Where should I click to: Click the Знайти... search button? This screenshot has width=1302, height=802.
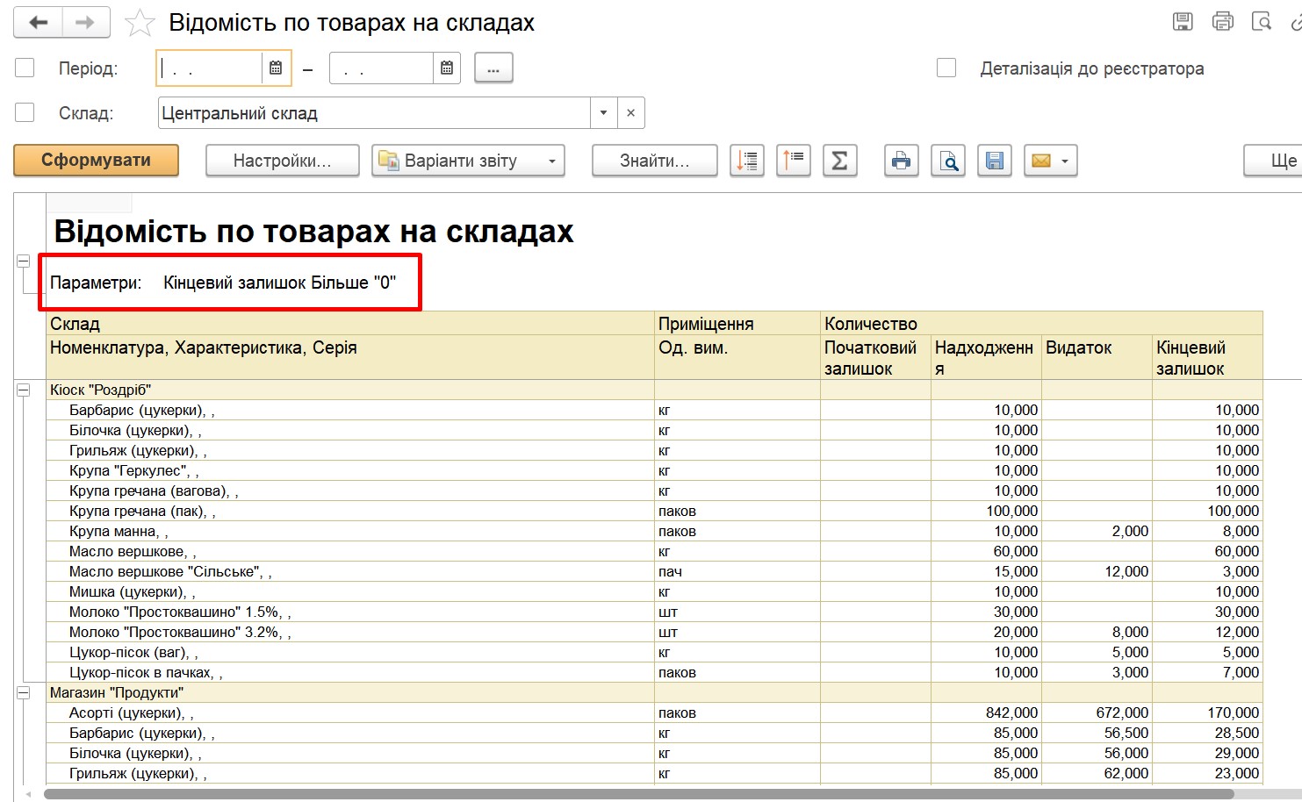pyautogui.click(x=655, y=161)
